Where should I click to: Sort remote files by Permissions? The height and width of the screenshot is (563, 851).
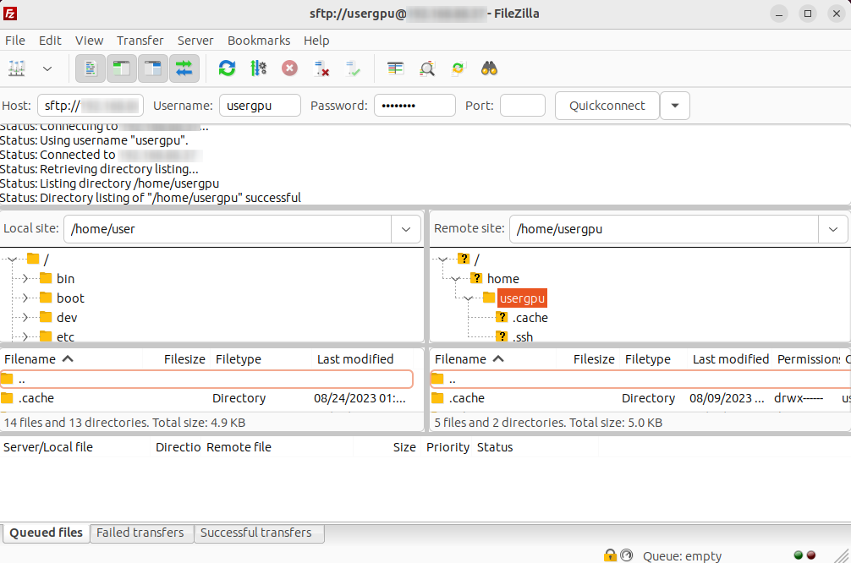coord(808,359)
